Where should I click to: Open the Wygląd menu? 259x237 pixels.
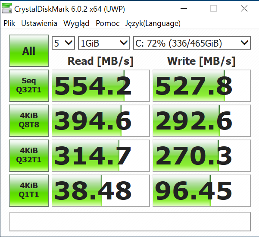point(76,23)
